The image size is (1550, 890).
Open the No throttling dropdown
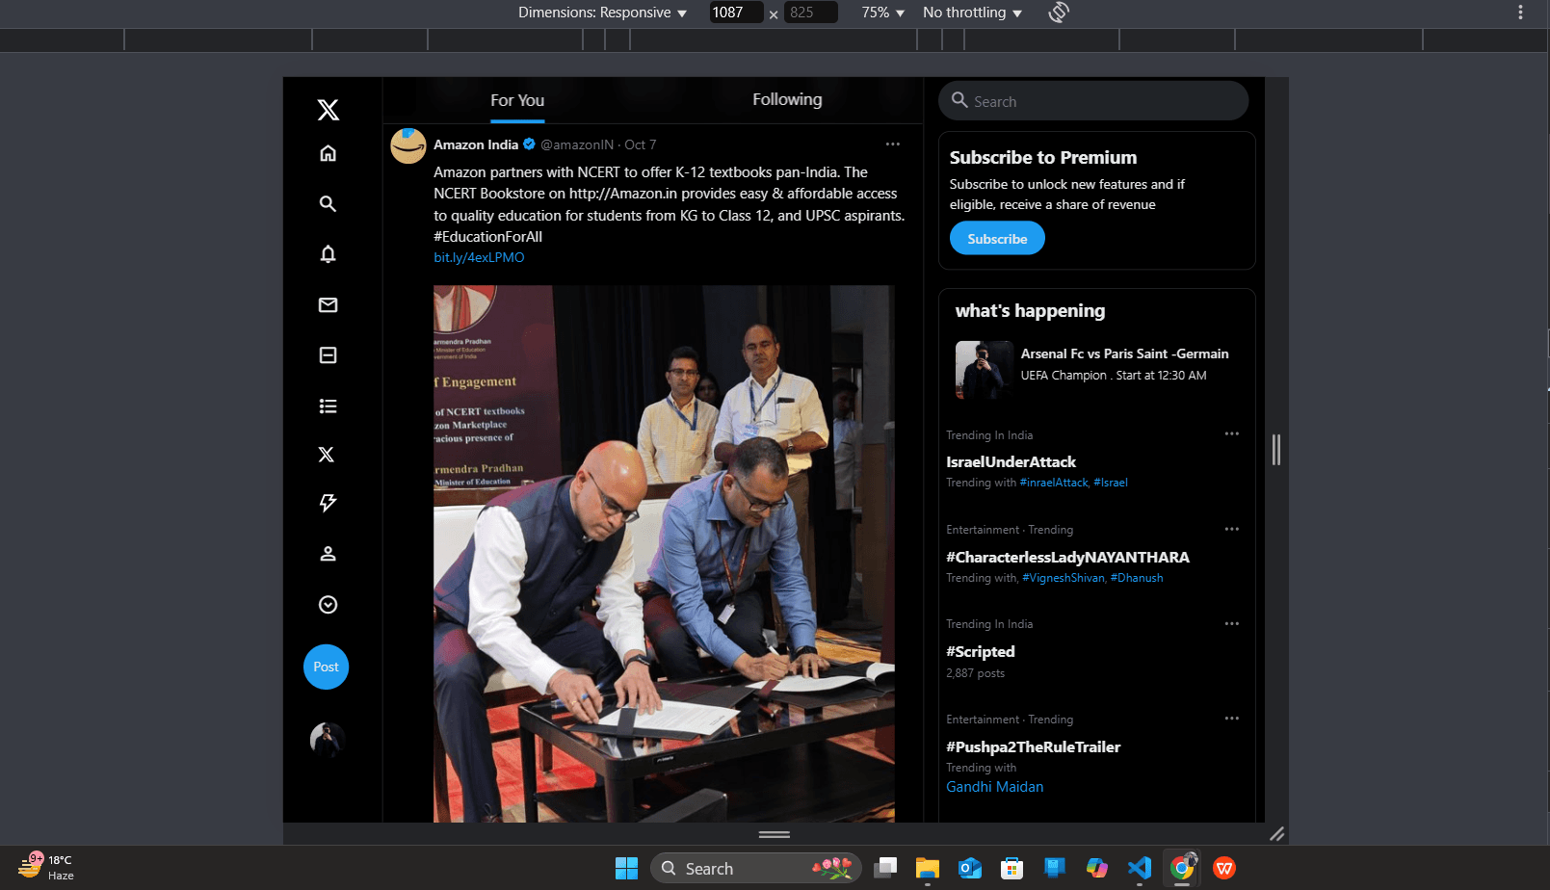[972, 13]
